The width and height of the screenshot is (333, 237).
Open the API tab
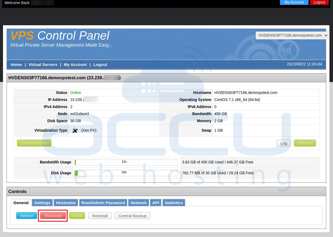[156, 203]
